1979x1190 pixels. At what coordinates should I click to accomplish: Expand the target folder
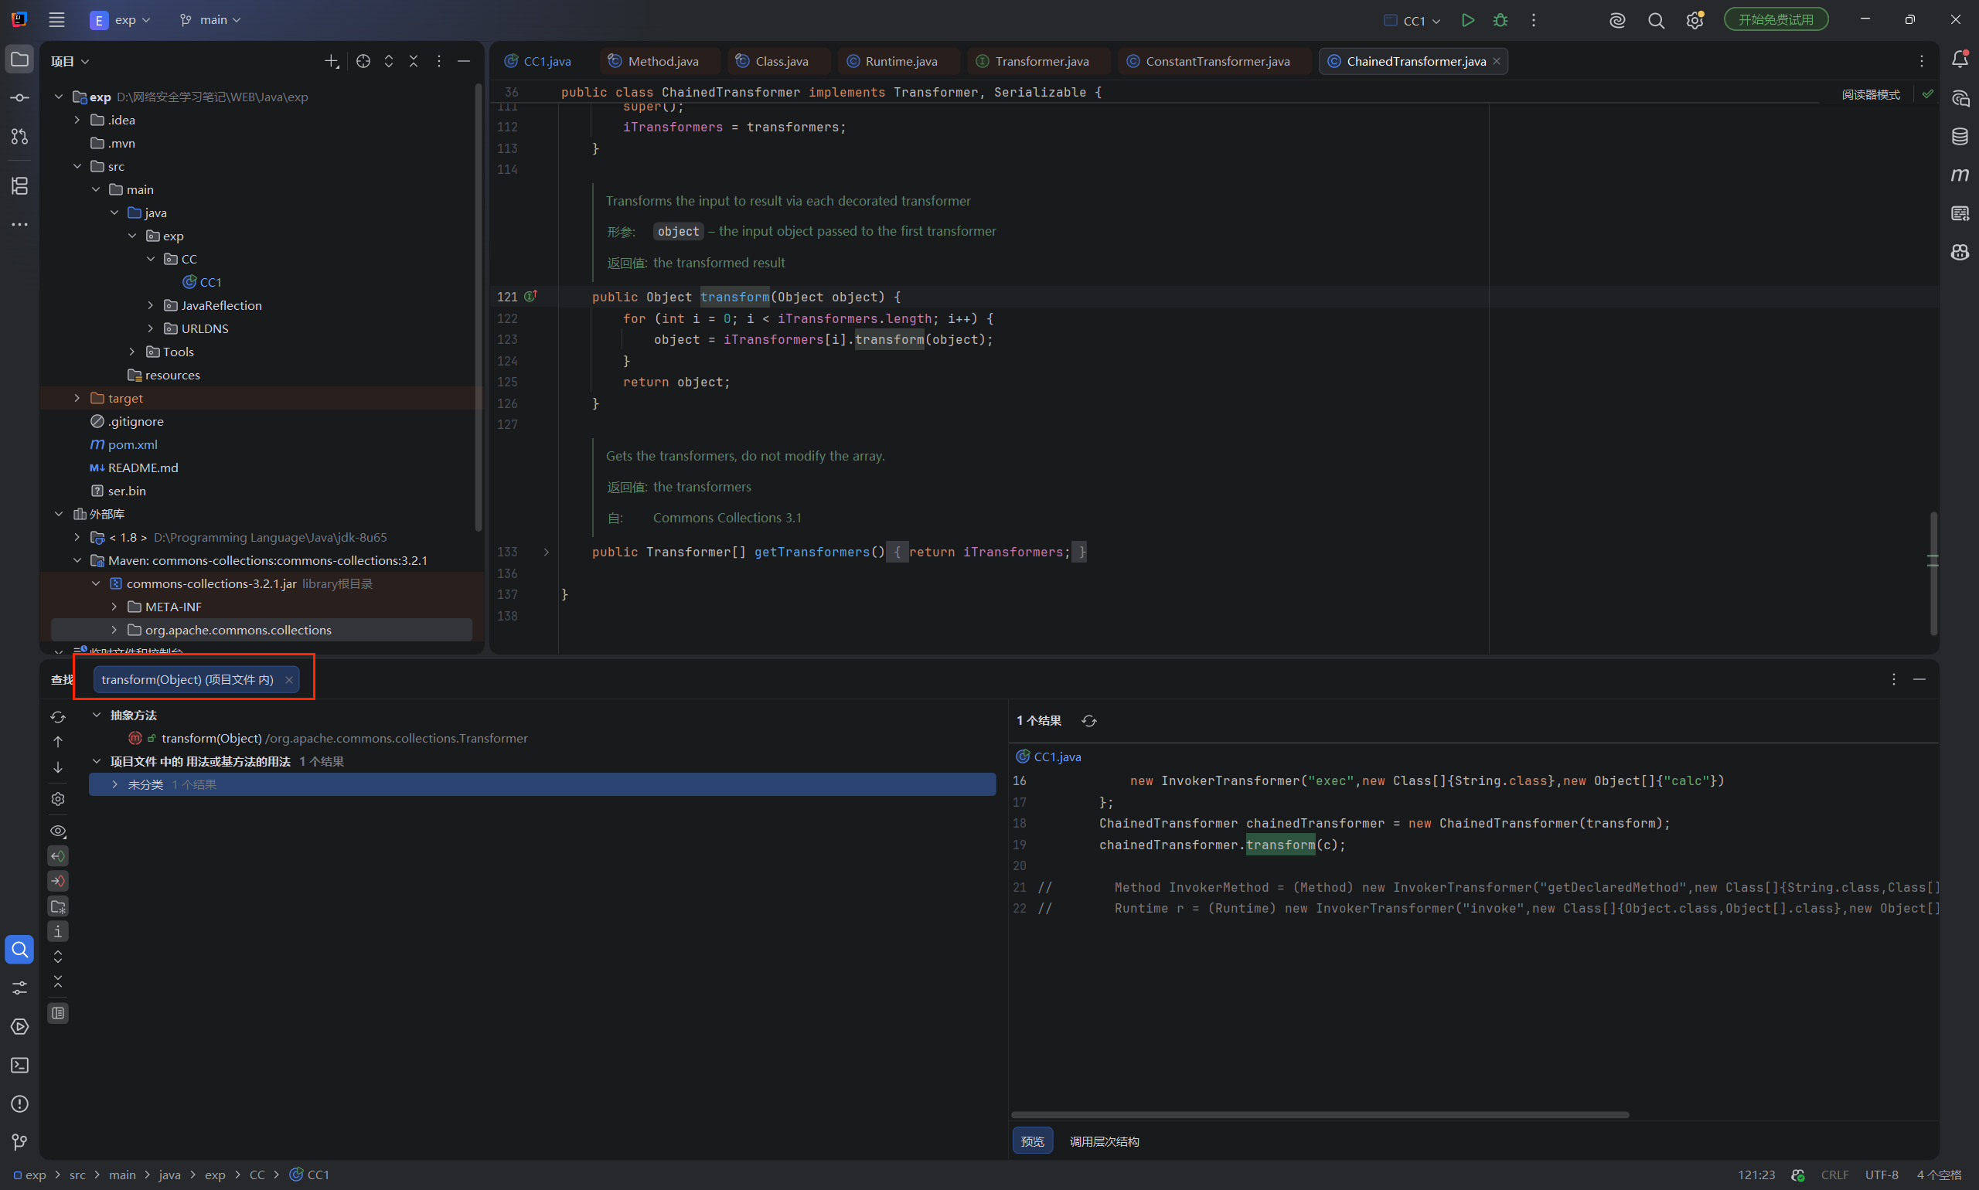coord(77,398)
